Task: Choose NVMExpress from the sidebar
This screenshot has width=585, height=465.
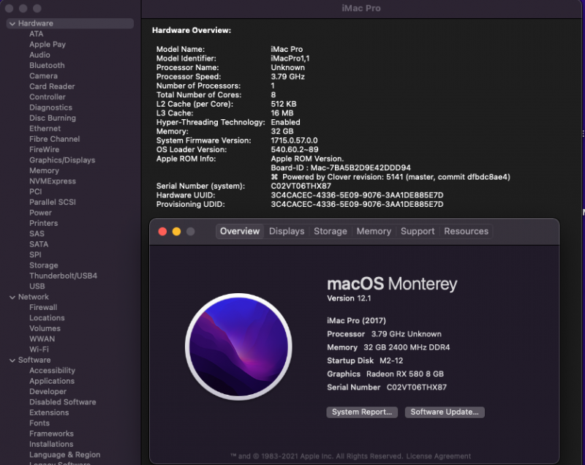Action: coord(53,181)
